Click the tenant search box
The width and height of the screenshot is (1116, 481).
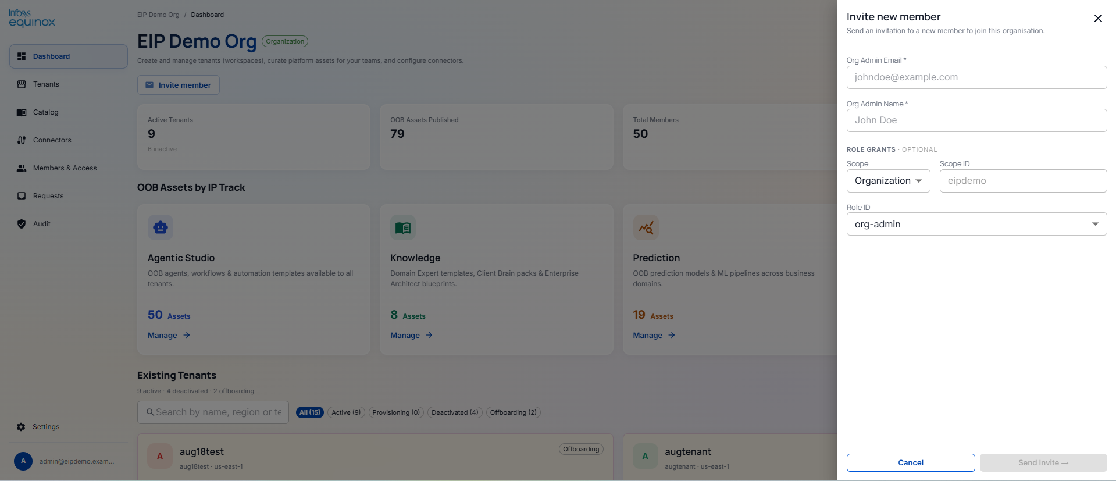(x=213, y=412)
